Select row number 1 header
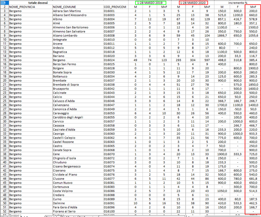The height and width of the screenshot is (217, 261). (x=4, y=3)
